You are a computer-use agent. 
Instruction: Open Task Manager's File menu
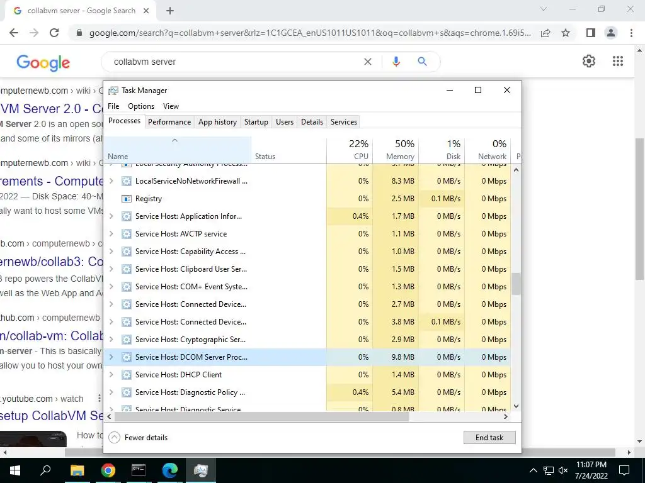point(113,106)
